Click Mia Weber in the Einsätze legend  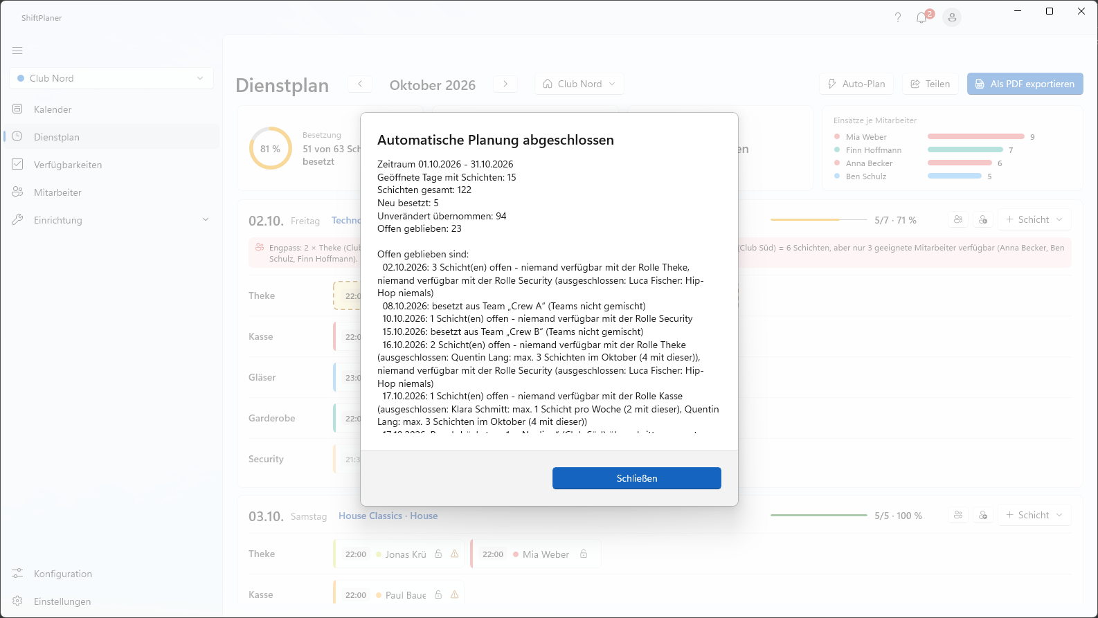[x=866, y=137]
